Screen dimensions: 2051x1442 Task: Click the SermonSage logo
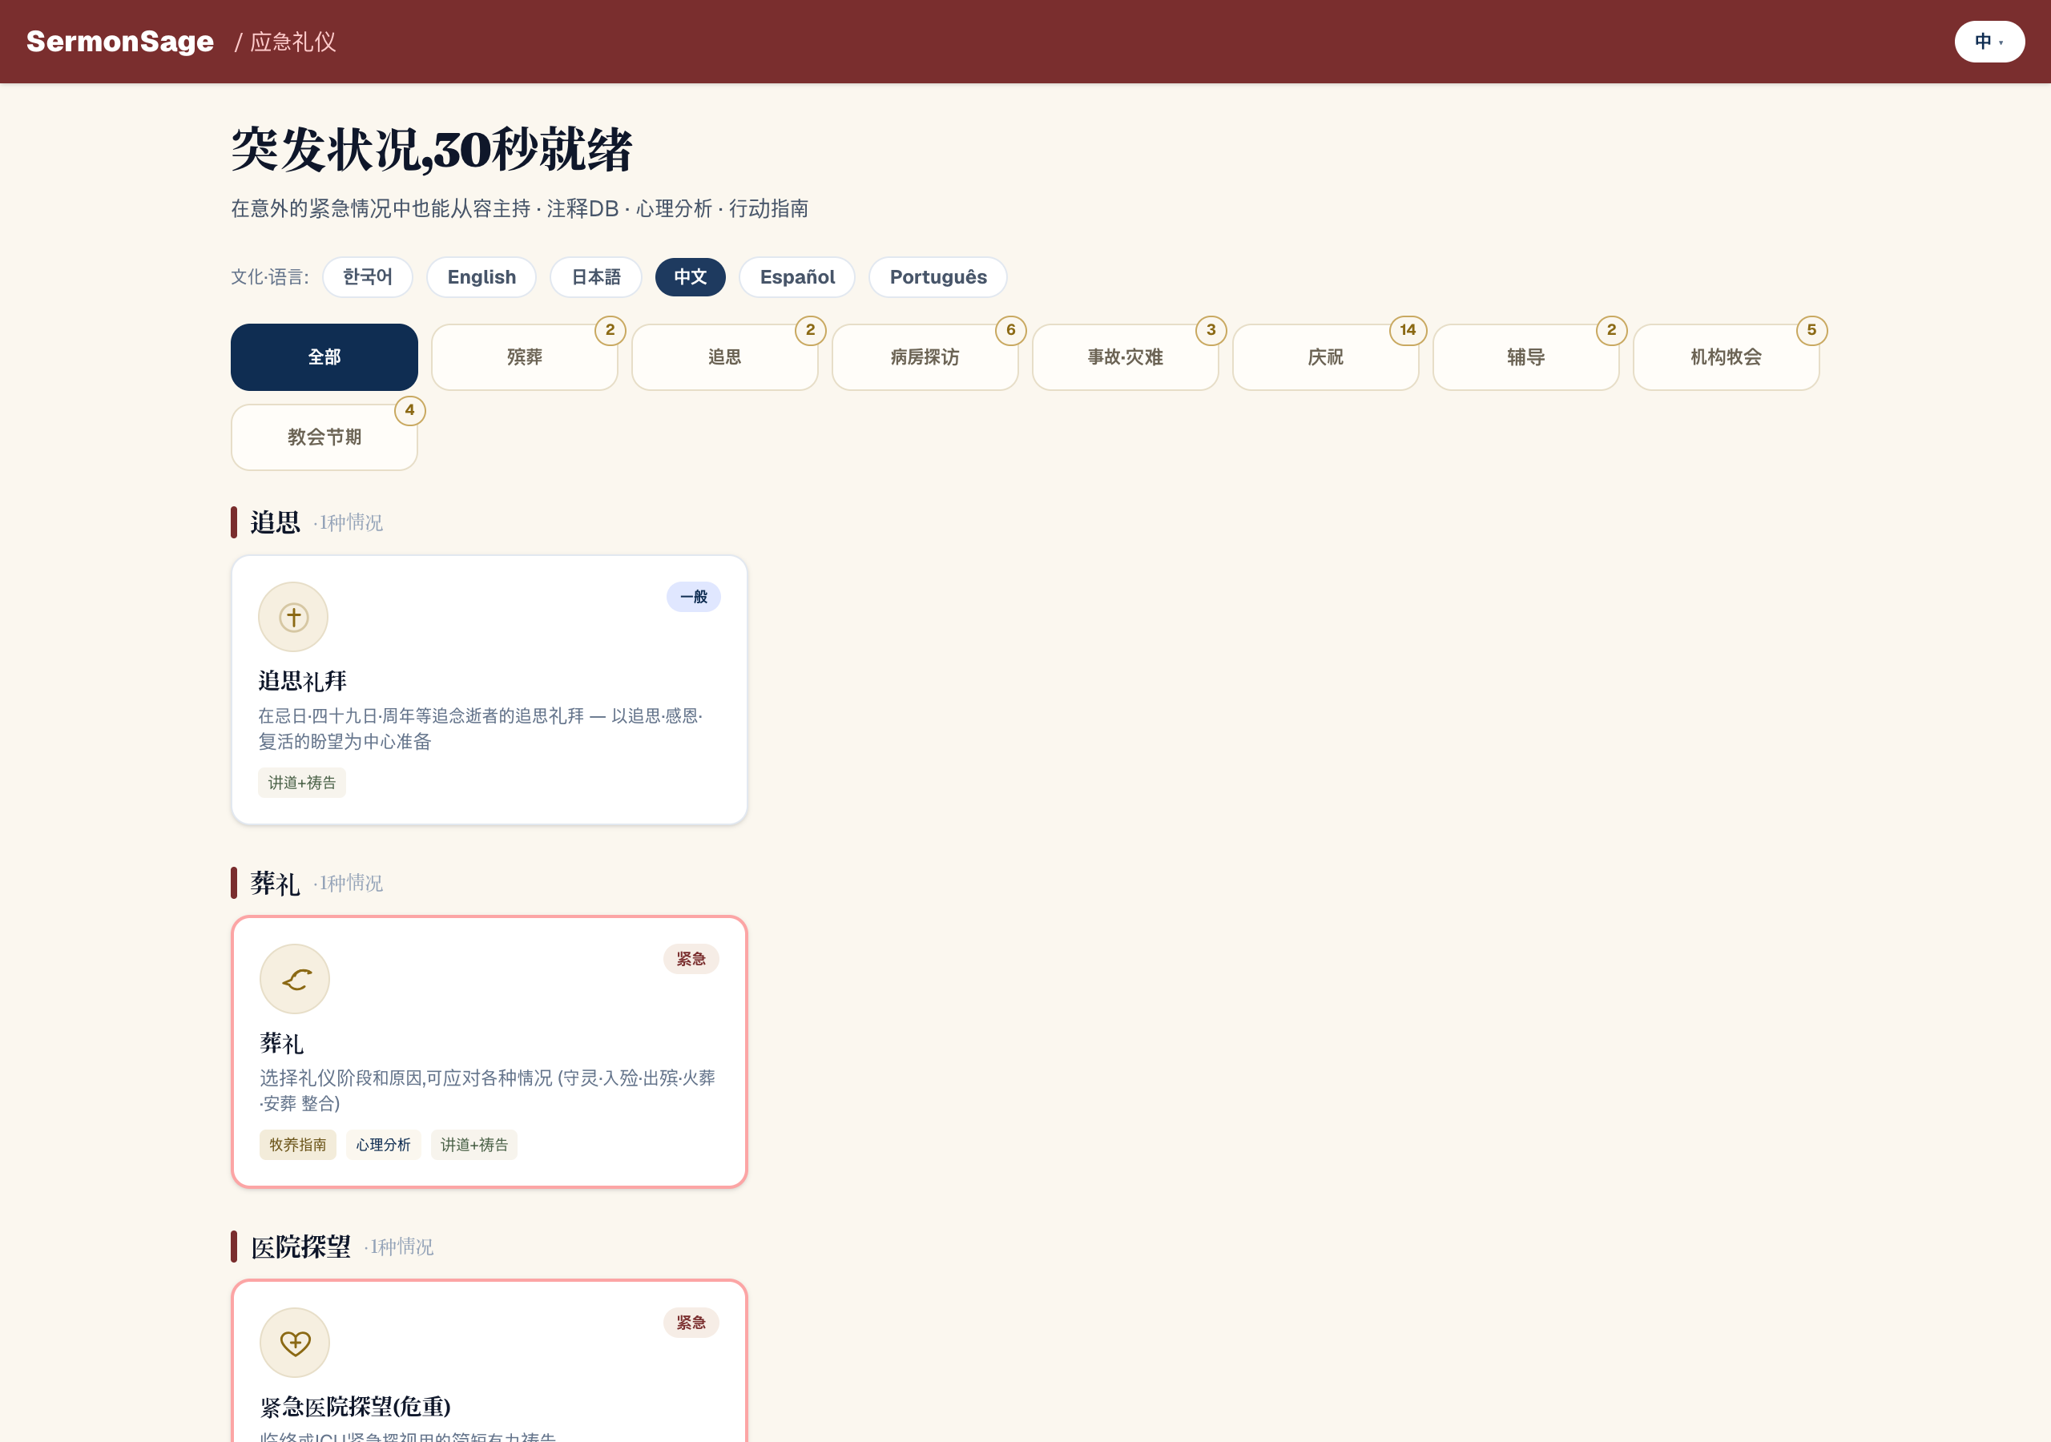(x=119, y=41)
